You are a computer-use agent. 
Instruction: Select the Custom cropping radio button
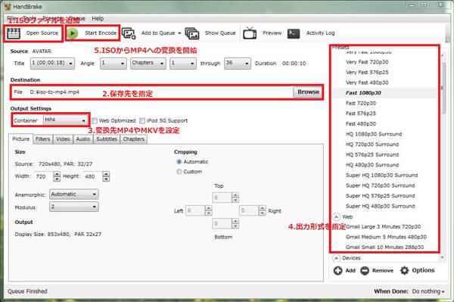pos(179,172)
